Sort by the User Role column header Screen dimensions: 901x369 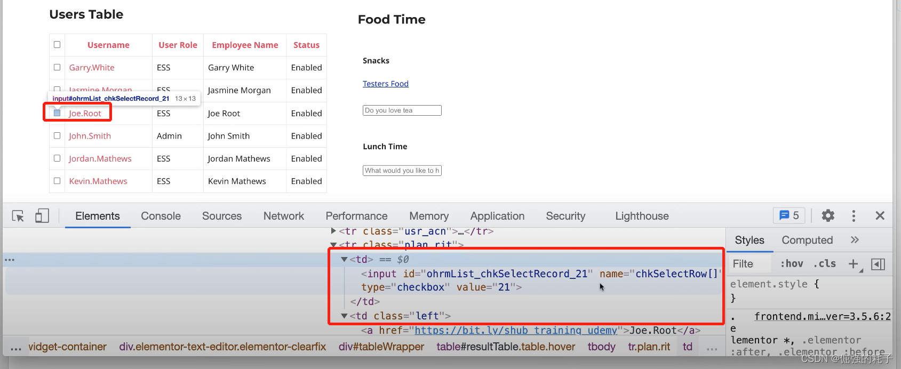tap(178, 45)
